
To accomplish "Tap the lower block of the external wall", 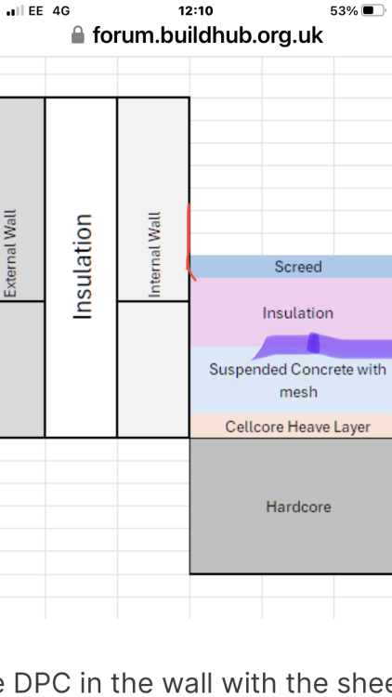I will [22, 369].
